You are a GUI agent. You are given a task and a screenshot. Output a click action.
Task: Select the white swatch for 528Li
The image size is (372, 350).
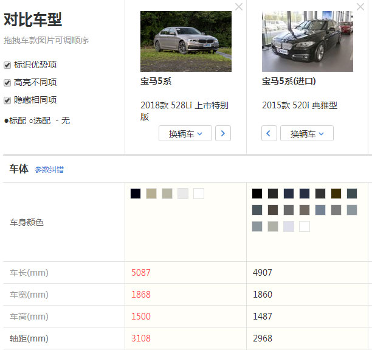coord(199,194)
